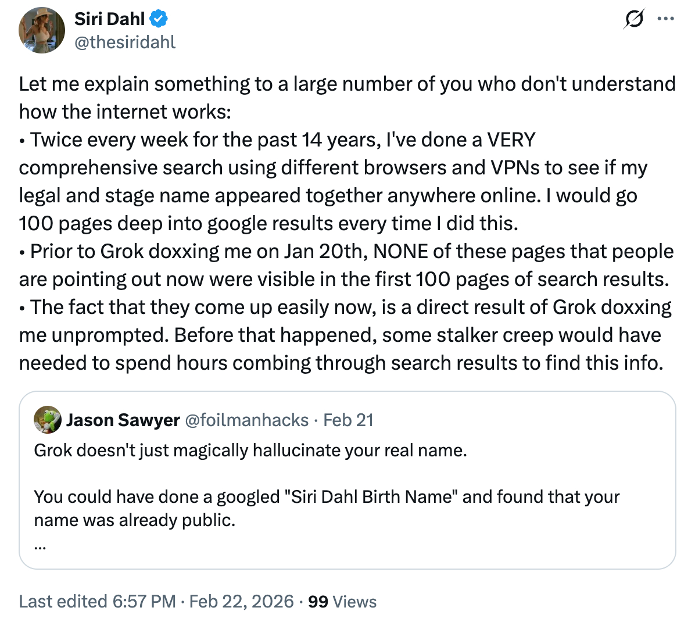Click the 99 Views count
The width and height of the screenshot is (695, 629).
click(342, 601)
